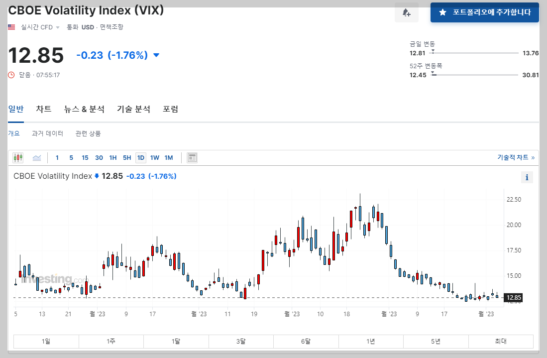
Task: Click the news overlay icon in chart toolbar
Action: pos(192,158)
